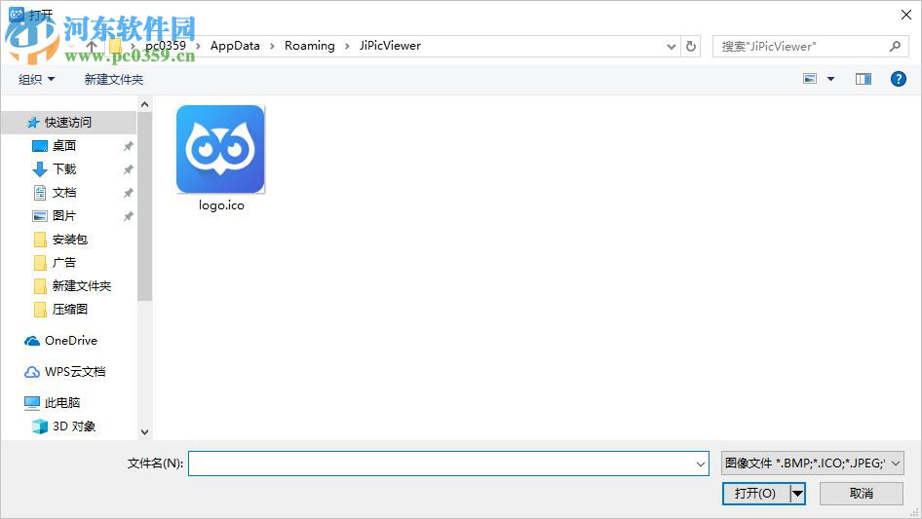This screenshot has width=922, height=519.
Task: Open help with the blue question icon
Action: [x=899, y=79]
